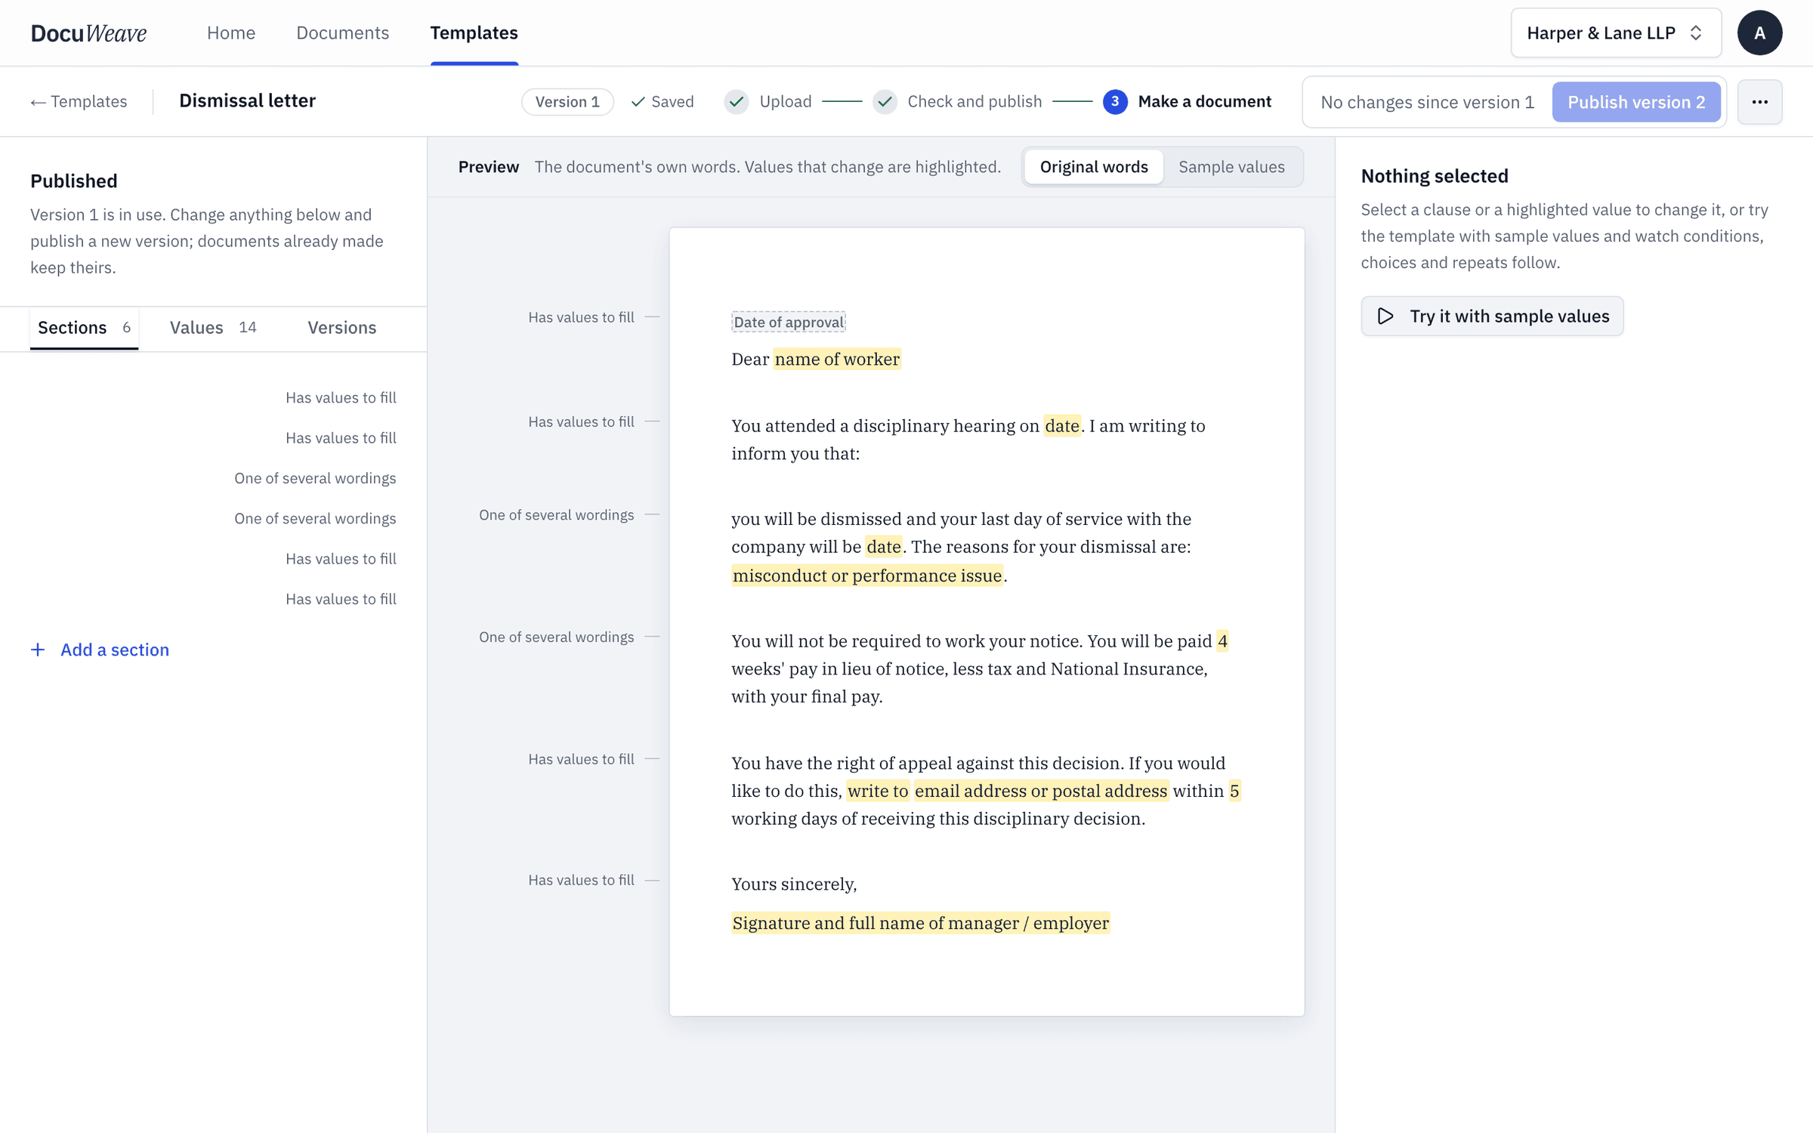Select the last day of service date value
The height and width of the screenshot is (1133, 1813).
click(x=884, y=547)
